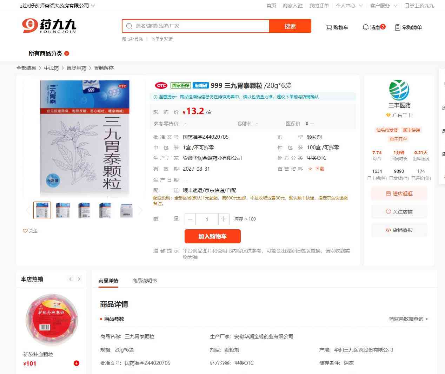Screen dimensions: 445x374
Task: Open the shopping cart icon
Action: tap(328, 27)
